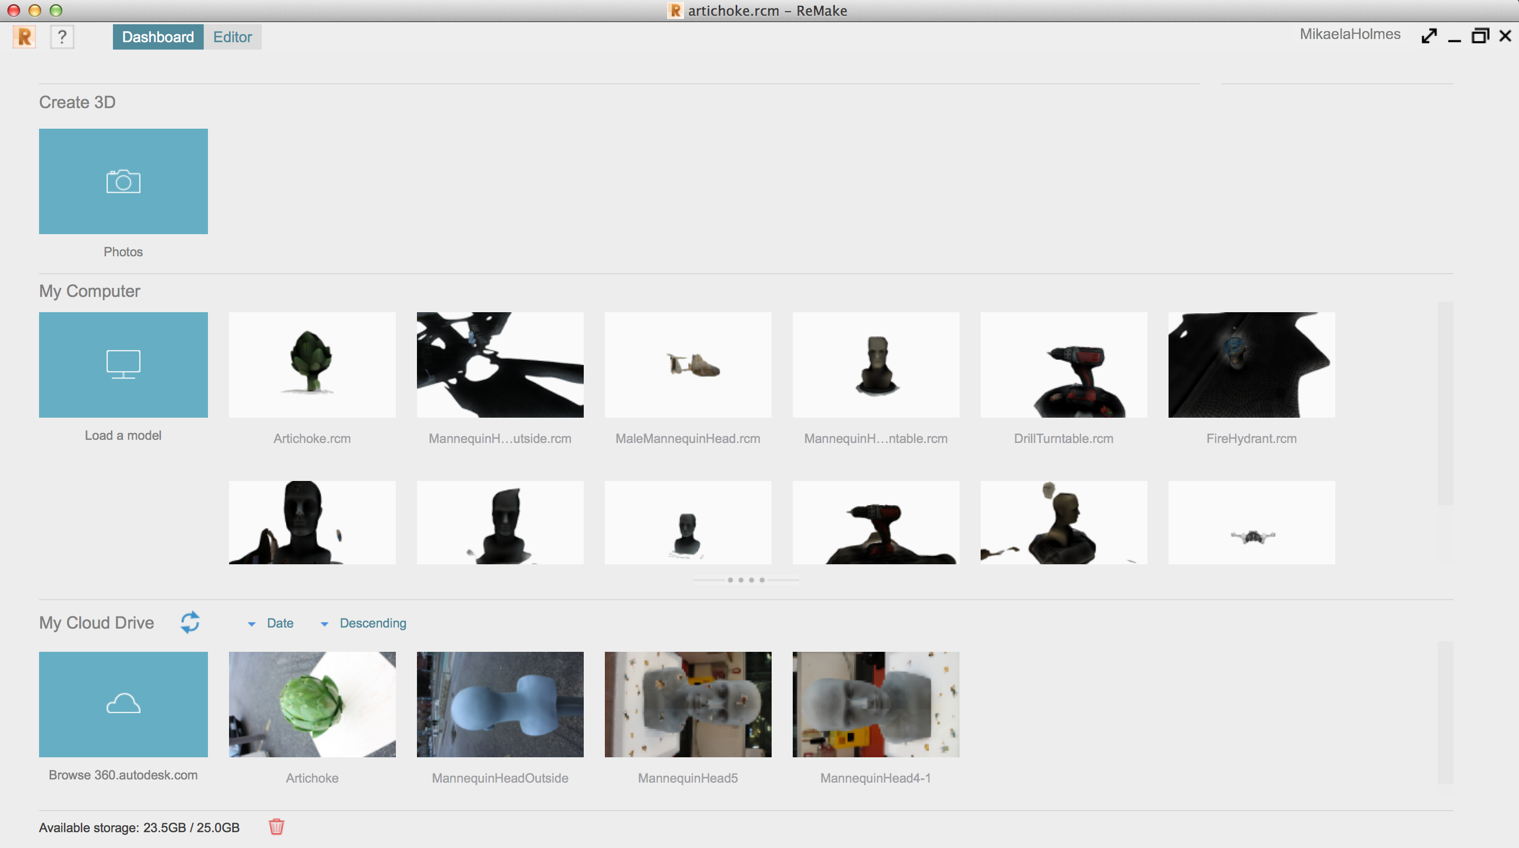The width and height of the screenshot is (1519, 848).
Task: Click the full screen diagonal arrow icon
Action: click(x=1429, y=36)
